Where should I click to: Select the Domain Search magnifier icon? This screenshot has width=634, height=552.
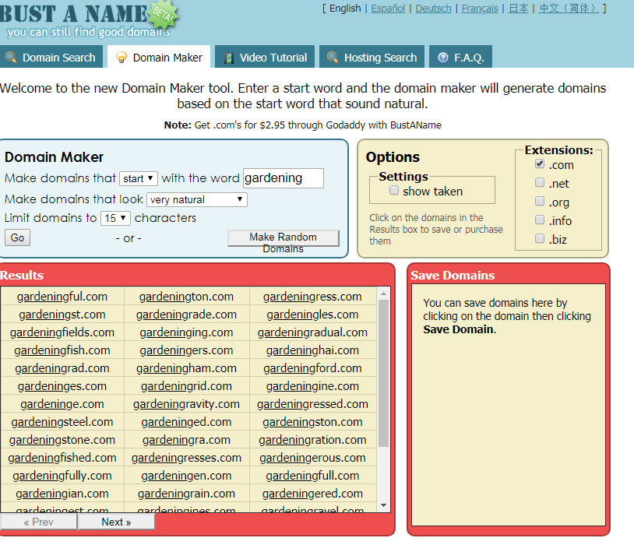tap(11, 57)
